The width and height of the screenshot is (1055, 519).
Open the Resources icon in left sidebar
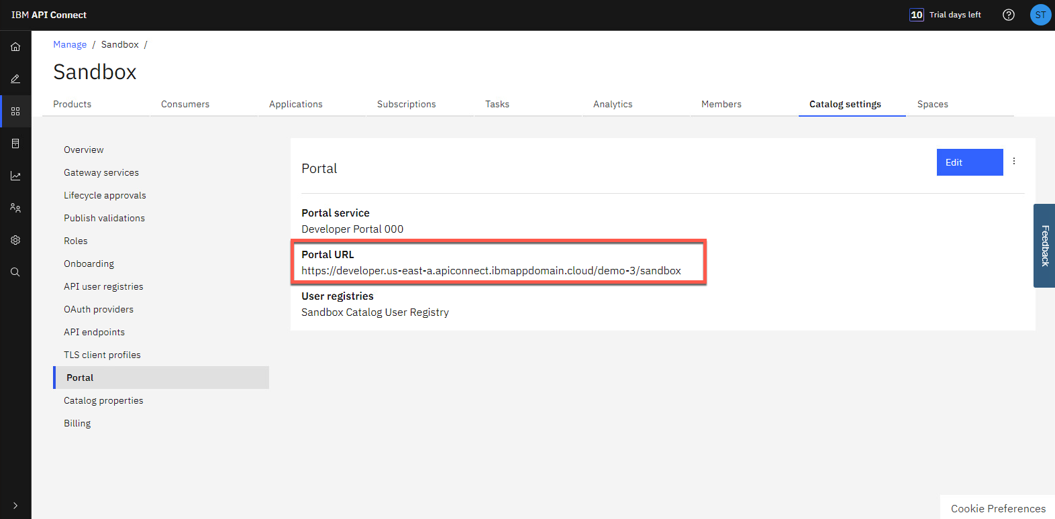click(15, 143)
